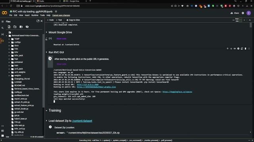Open the File menu
254x142 pixels.
(x=11, y=15)
